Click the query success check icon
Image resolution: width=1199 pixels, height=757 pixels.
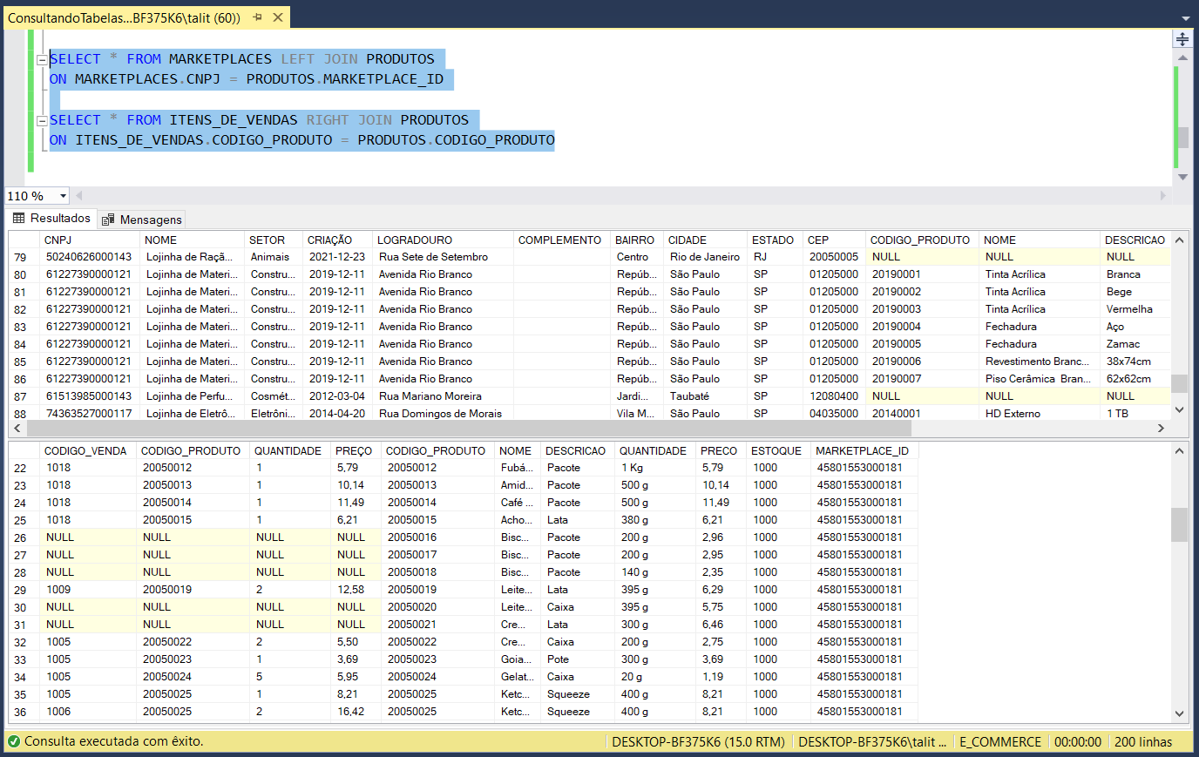pos(14,741)
